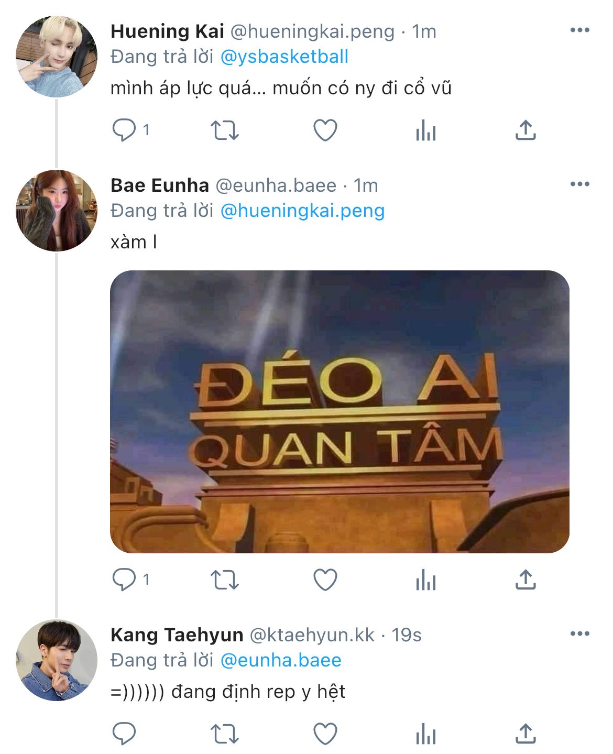Image resolution: width=613 pixels, height=754 pixels.
Task: Open more options on Kang Taehyun's tweet
Action: point(580,633)
